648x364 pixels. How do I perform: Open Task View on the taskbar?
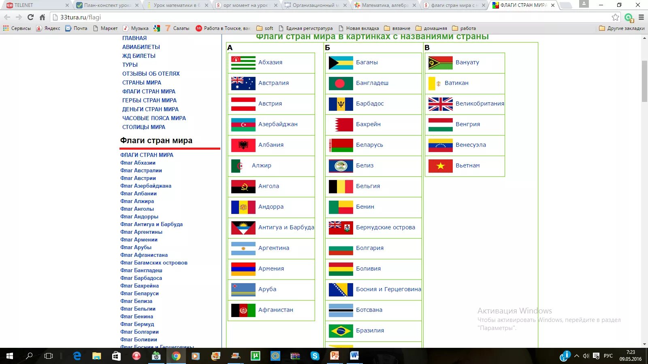tap(49, 356)
